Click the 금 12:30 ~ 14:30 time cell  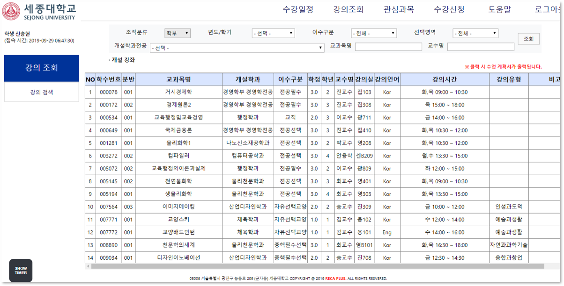pyautogui.click(x=445, y=257)
